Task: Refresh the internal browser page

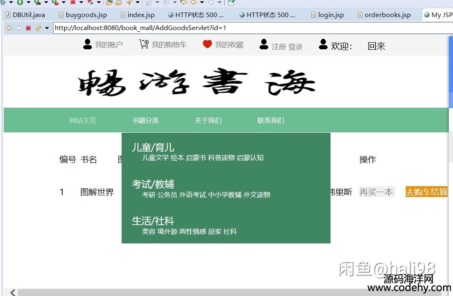Action: (38, 28)
